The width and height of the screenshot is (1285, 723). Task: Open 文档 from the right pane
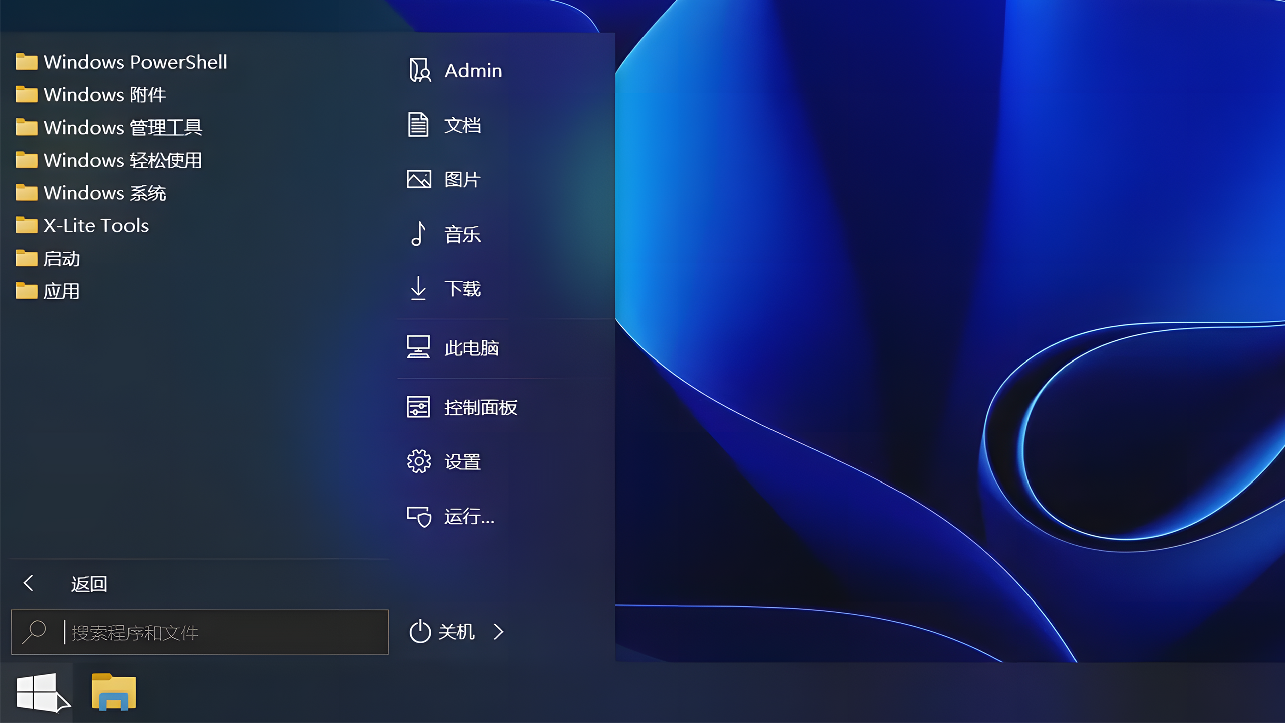click(x=462, y=125)
